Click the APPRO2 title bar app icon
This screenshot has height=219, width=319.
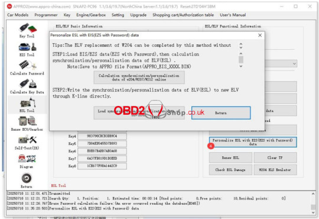click(9, 7)
